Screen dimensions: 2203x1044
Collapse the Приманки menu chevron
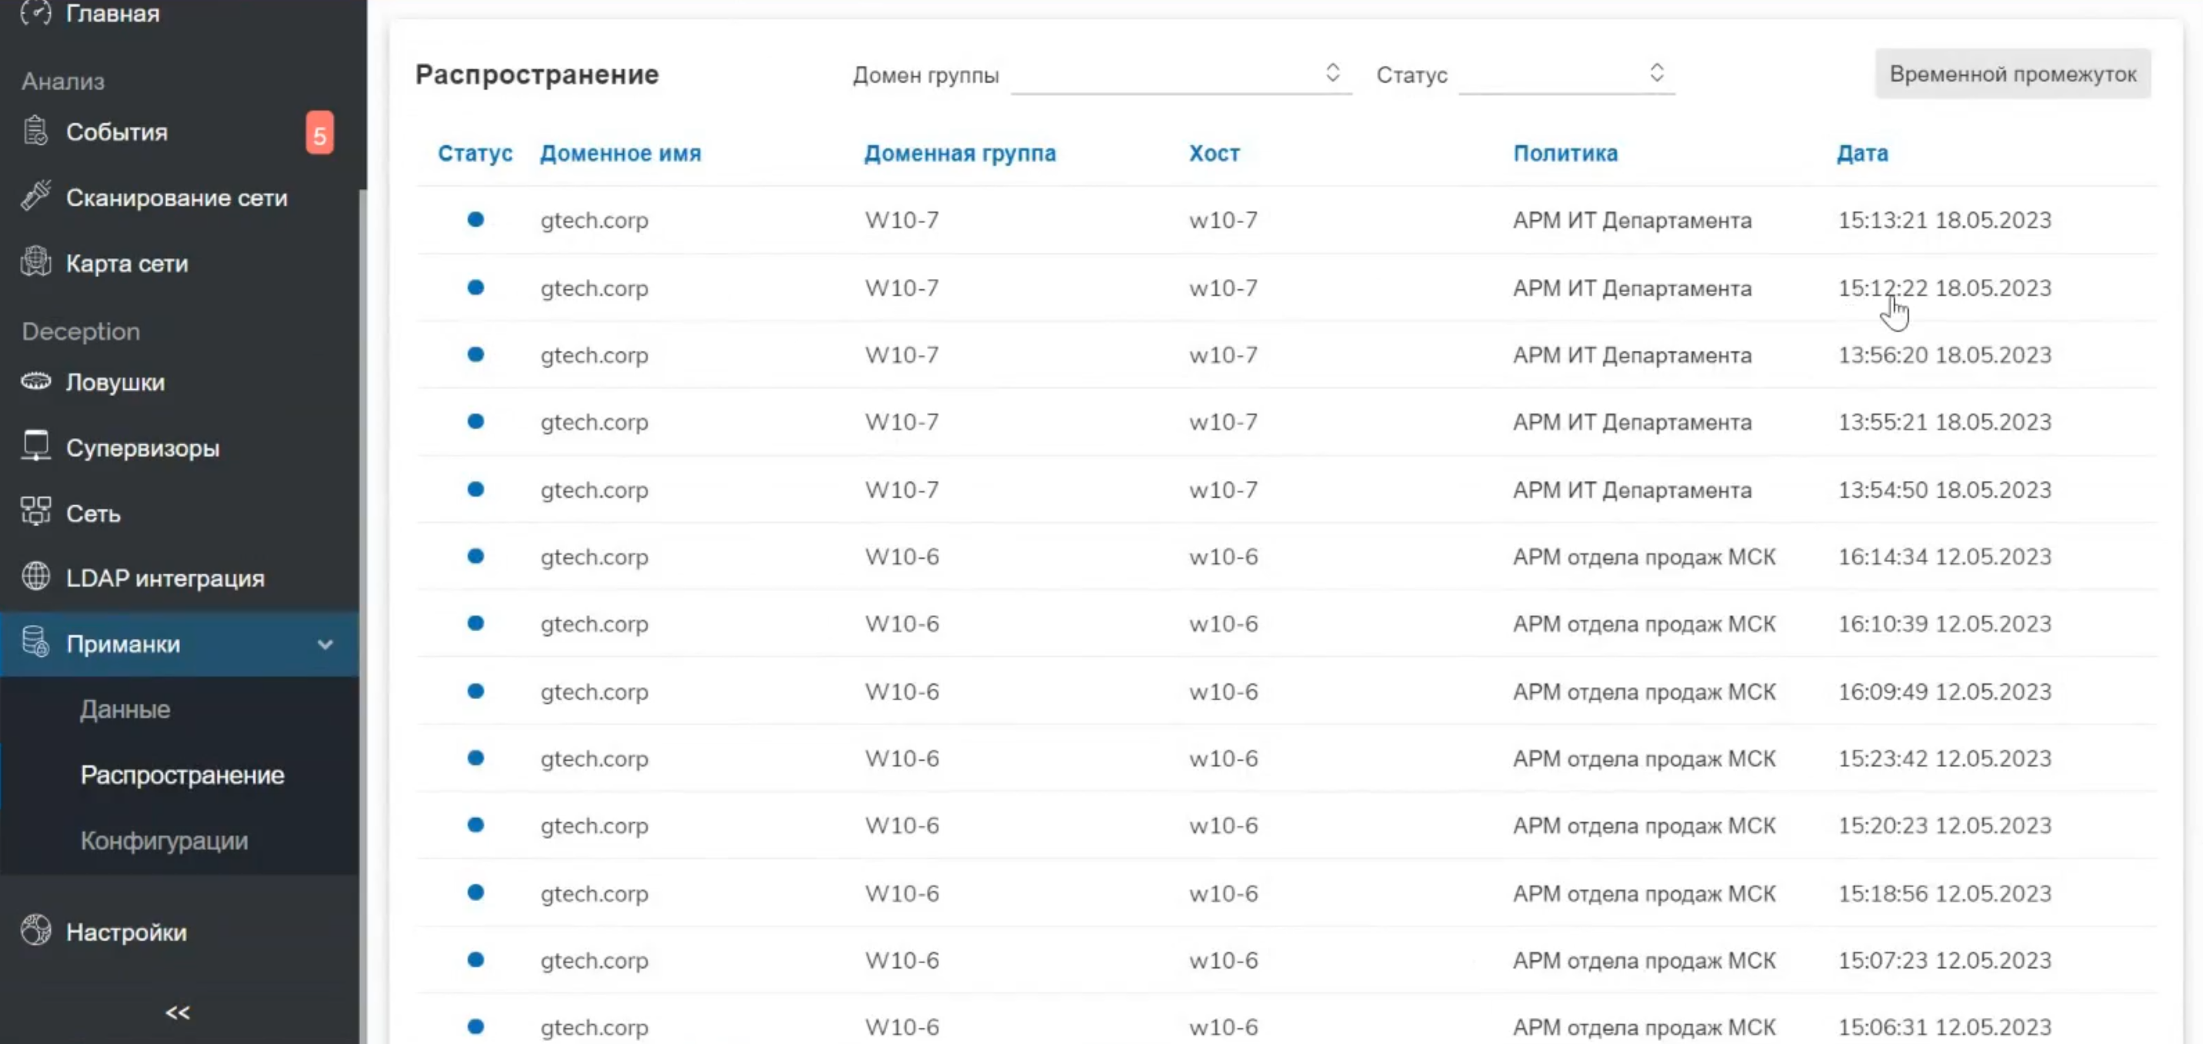click(325, 643)
